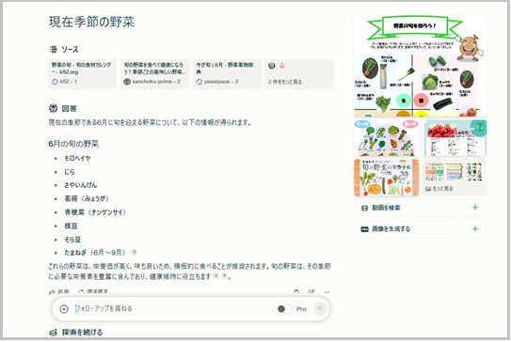Focus the フォローアップを尋ねる input field
Screen dimensions: 511x342
point(173,309)
